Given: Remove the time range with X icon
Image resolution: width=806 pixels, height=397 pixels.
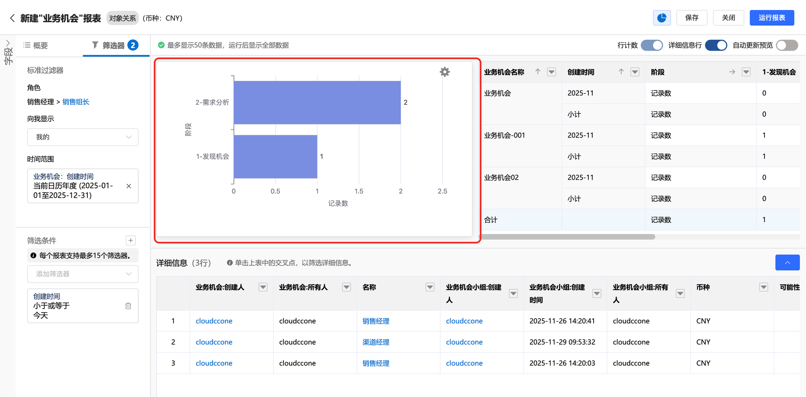Looking at the screenshot, I should (x=129, y=186).
